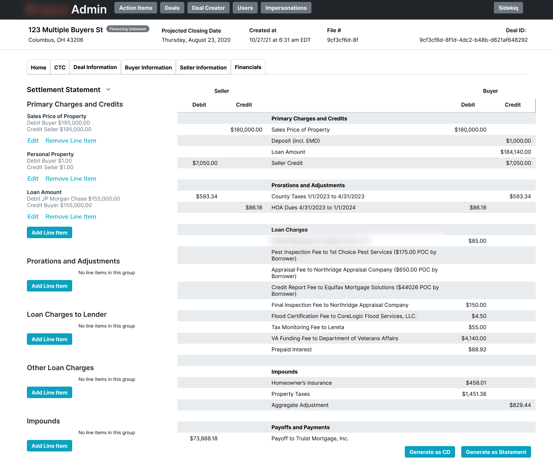Viewport: 553px width, 471px height.
Task: Add line item under Loan Charges to Lender
Action: pos(50,339)
